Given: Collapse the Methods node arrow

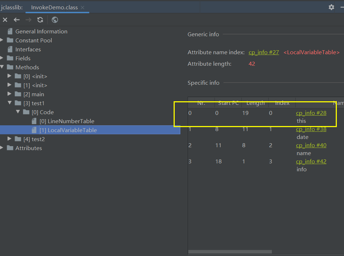Looking at the screenshot, I should (2, 67).
